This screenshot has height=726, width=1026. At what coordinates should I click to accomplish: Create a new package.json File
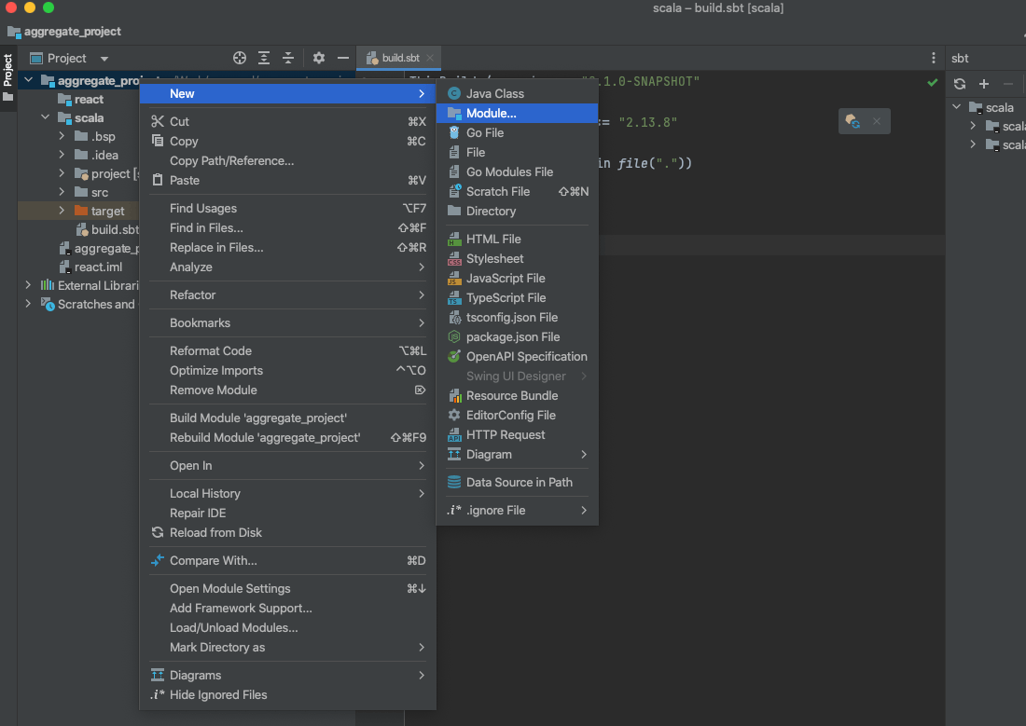[x=518, y=336]
